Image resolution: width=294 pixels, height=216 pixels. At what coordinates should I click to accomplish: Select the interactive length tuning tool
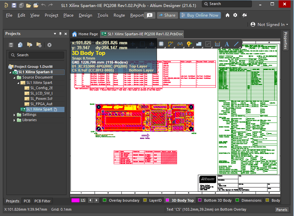[x=180, y=44]
